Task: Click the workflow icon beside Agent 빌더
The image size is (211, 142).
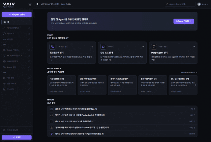Action: [x=4, y=67]
